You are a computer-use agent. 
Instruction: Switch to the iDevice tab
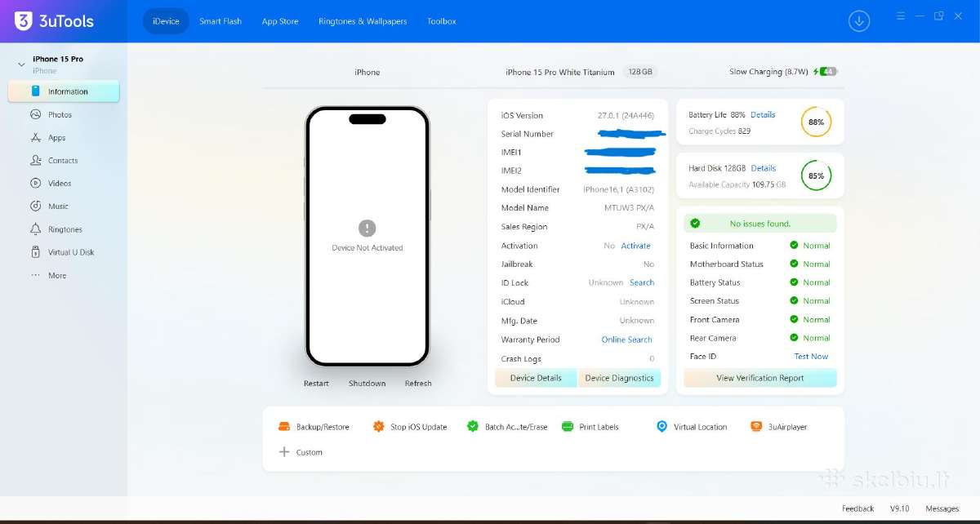(166, 21)
